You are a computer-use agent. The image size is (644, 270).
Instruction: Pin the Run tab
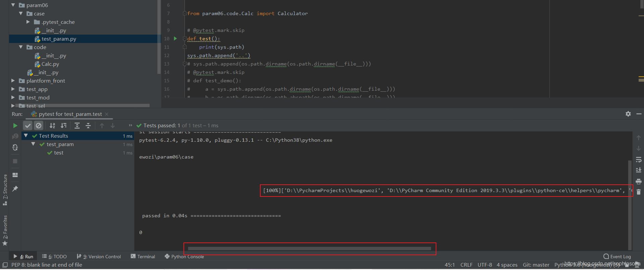[15, 189]
